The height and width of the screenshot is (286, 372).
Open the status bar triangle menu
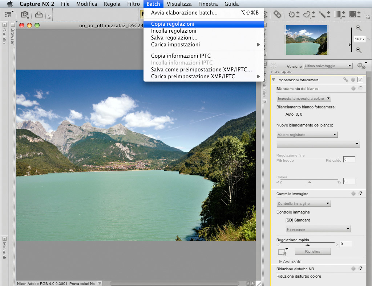click(100, 283)
